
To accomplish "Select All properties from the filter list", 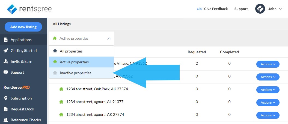I will pyautogui.click(x=81, y=51).
